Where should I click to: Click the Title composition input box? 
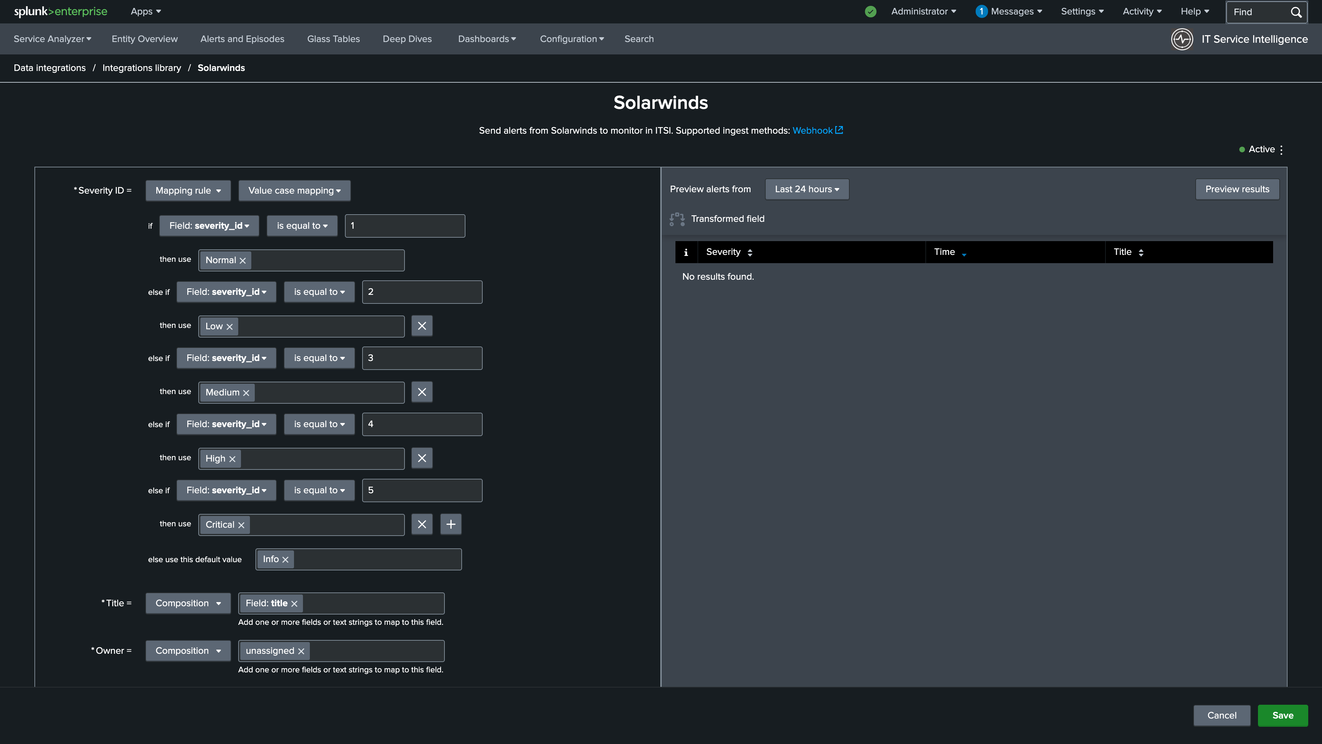tap(341, 603)
